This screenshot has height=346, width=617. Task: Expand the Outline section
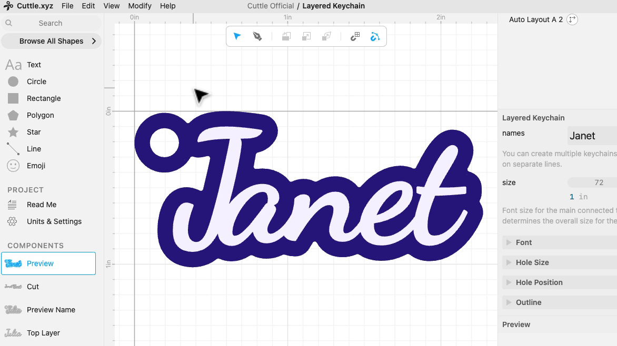click(x=560, y=302)
